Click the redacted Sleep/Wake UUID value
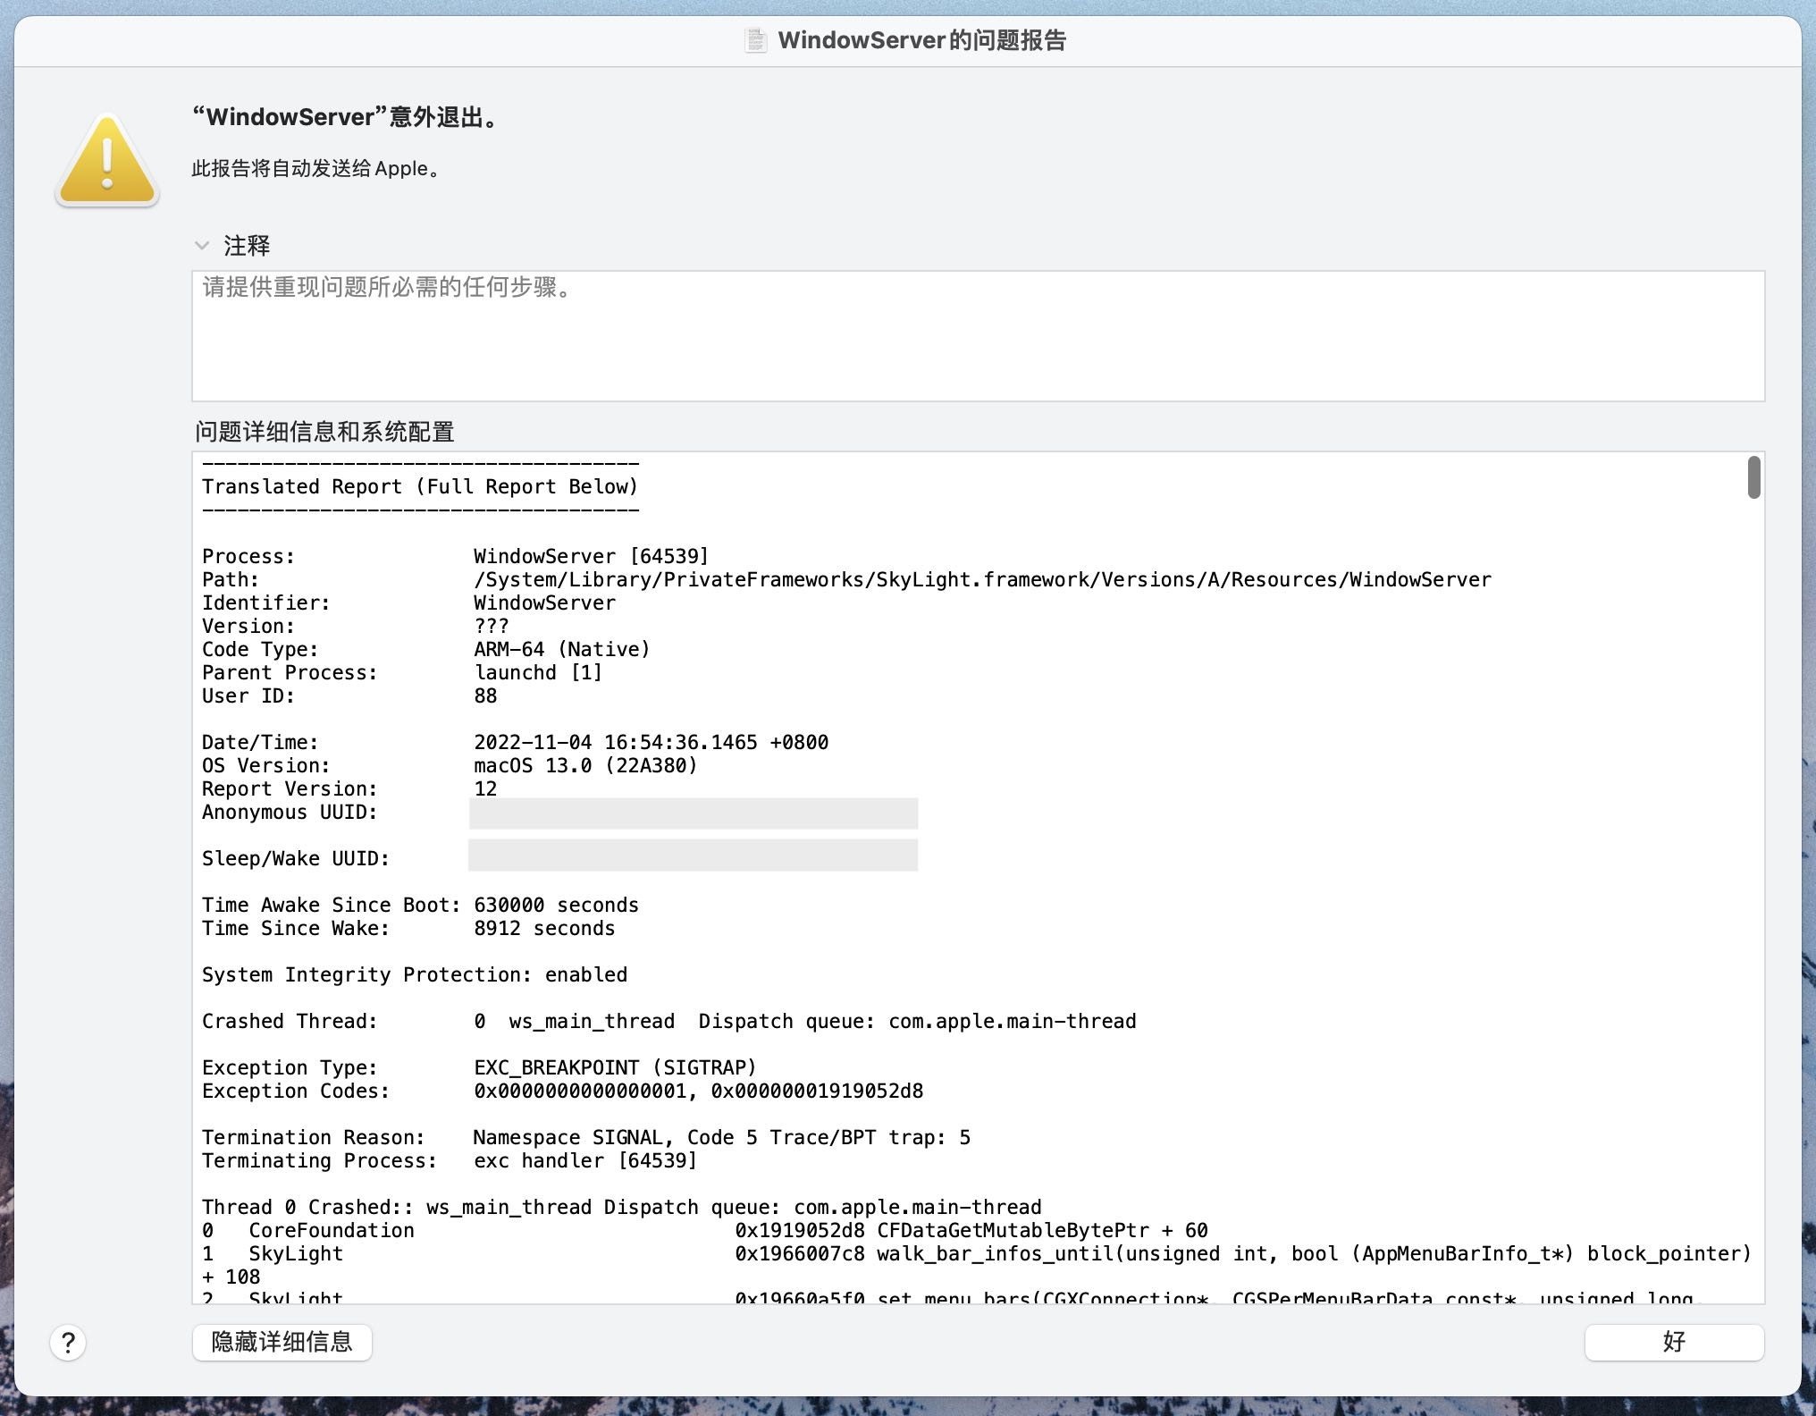1816x1416 pixels. (694, 855)
